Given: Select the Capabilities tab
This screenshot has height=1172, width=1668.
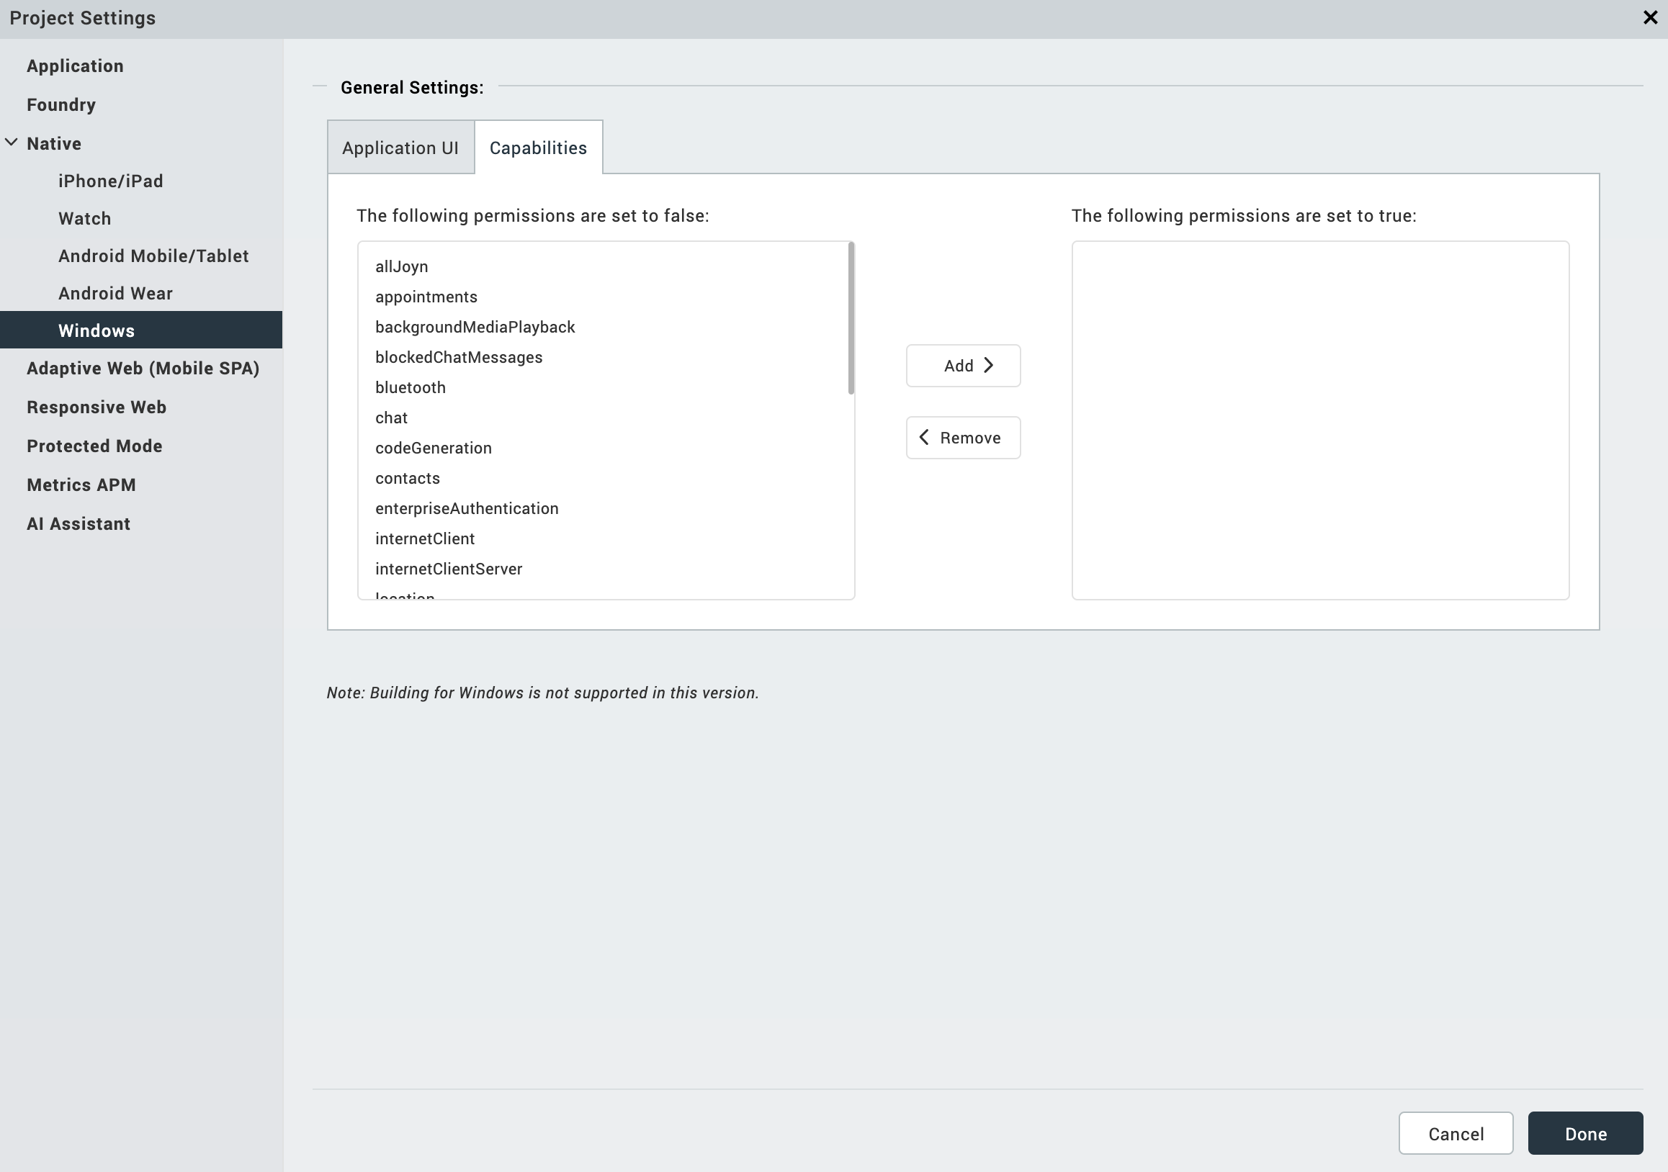Looking at the screenshot, I should click(x=537, y=148).
